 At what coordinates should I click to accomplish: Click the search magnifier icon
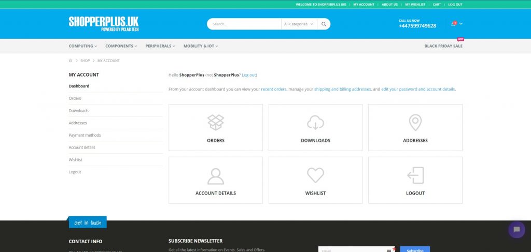(x=324, y=24)
